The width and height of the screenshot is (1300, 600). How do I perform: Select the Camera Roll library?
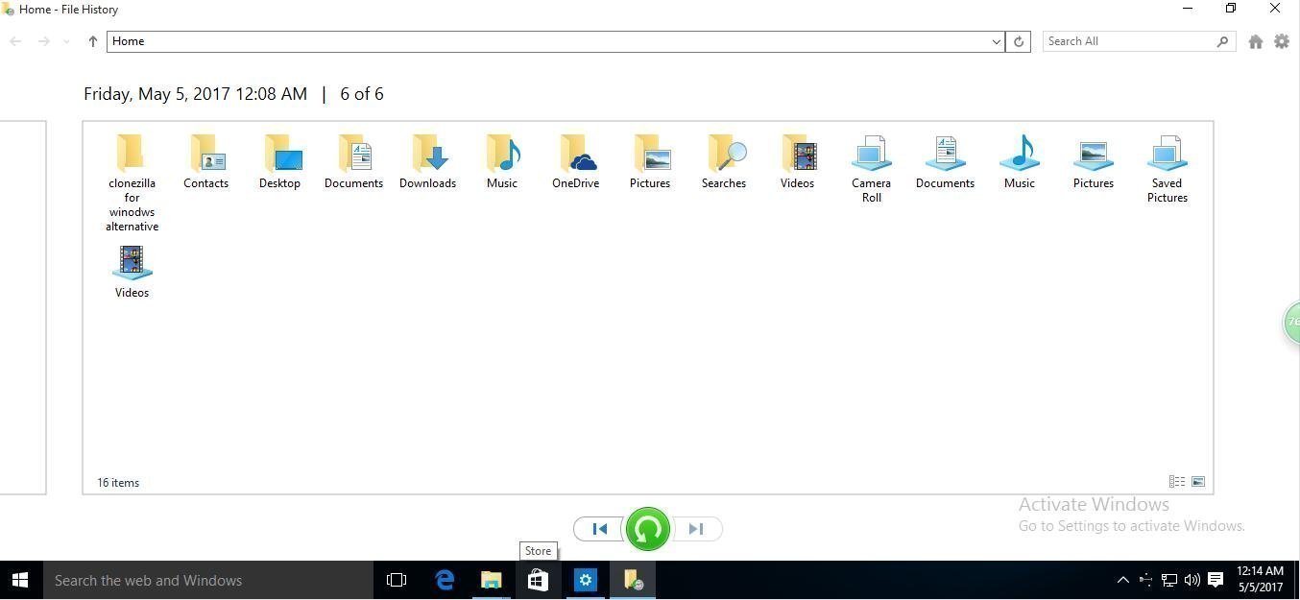point(871,169)
